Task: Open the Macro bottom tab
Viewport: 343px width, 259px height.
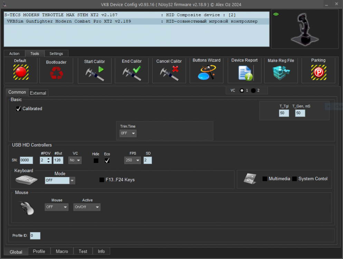Action: click(x=62, y=251)
